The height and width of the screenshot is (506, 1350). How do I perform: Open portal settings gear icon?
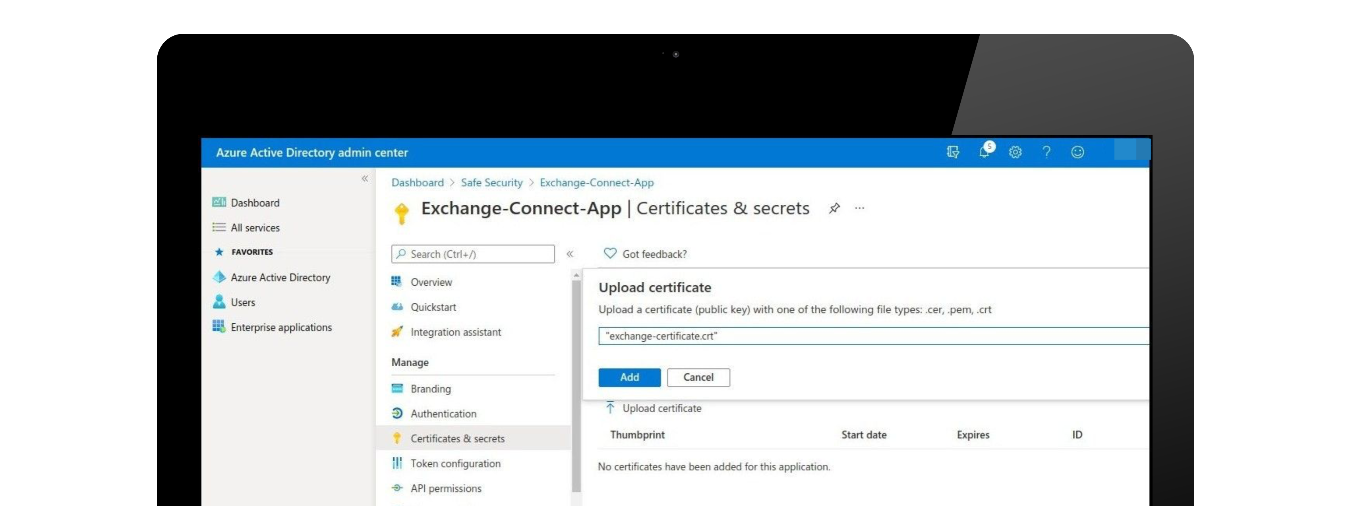click(x=1015, y=152)
